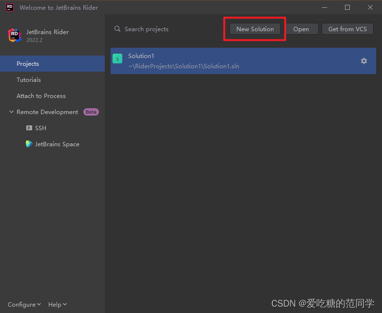Click the search magnifier icon
This screenshot has width=382, height=313.
117,29
